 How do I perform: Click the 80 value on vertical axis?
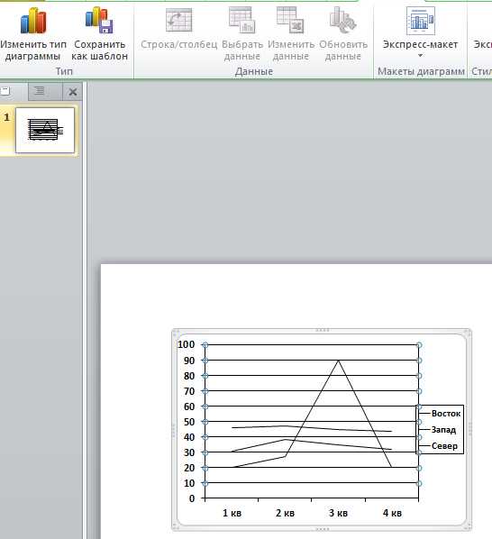[189, 376]
